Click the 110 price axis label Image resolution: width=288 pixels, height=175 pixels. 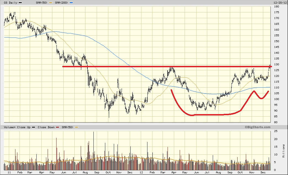pyautogui.click(x=276, y=87)
